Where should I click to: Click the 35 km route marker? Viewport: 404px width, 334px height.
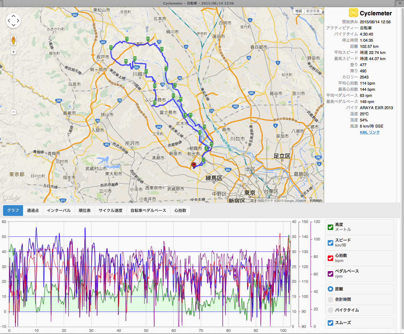(146, 71)
